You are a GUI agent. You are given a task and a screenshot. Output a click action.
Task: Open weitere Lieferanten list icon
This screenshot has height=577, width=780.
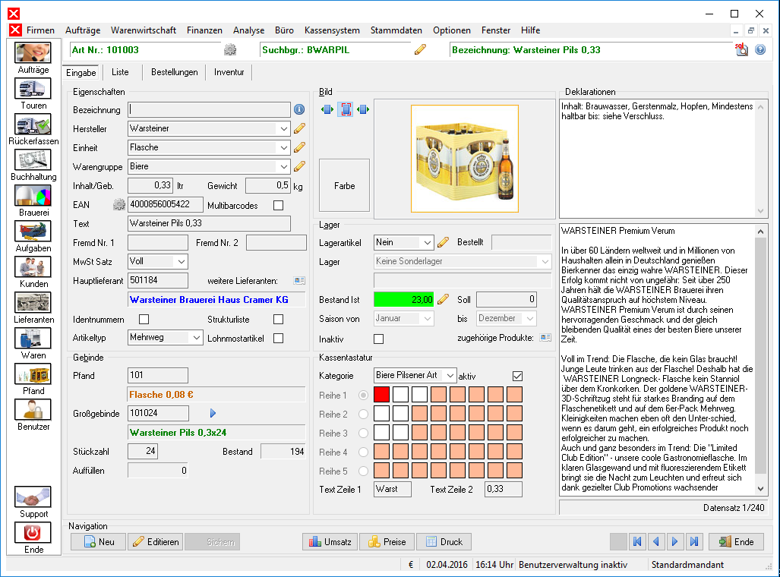click(x=299, y=281)
